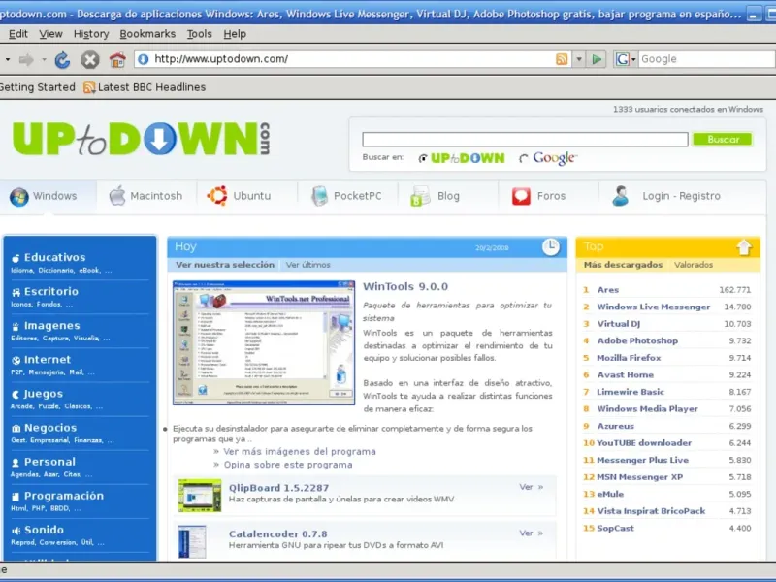Click the Blog document icon

420,197
